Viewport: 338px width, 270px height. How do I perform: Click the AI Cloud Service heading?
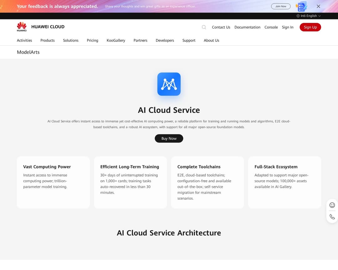coord(169,110)
